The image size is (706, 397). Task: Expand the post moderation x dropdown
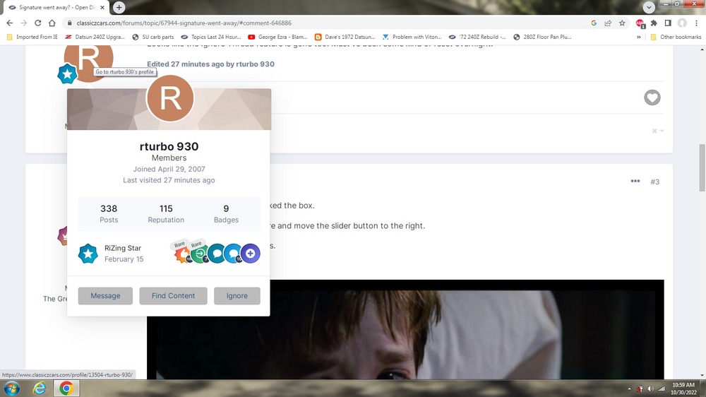657,131
